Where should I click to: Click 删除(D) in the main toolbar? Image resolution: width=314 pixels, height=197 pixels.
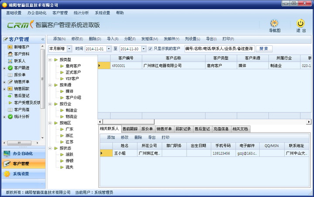pyautogui.click(x=95, y=39)
